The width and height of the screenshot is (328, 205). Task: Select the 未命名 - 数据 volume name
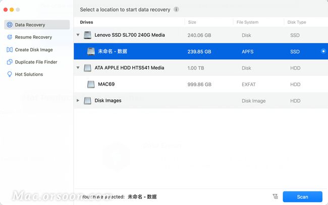pyautogui.click(x=113, y=51)
